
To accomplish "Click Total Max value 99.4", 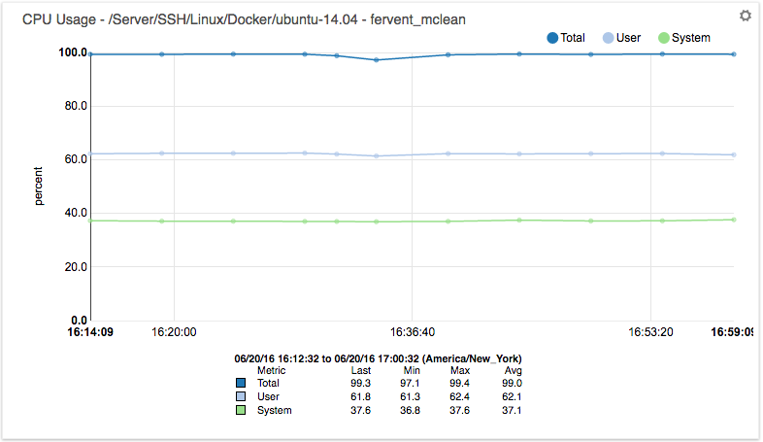I will [460, 383].
